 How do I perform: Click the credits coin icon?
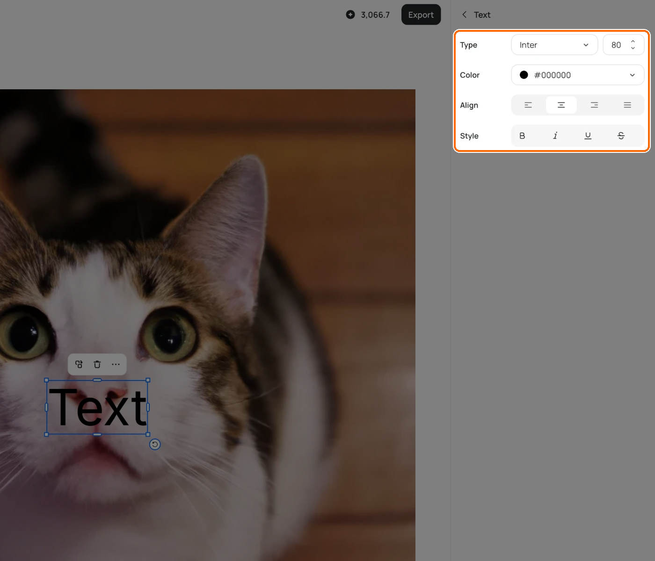point(350,14)
